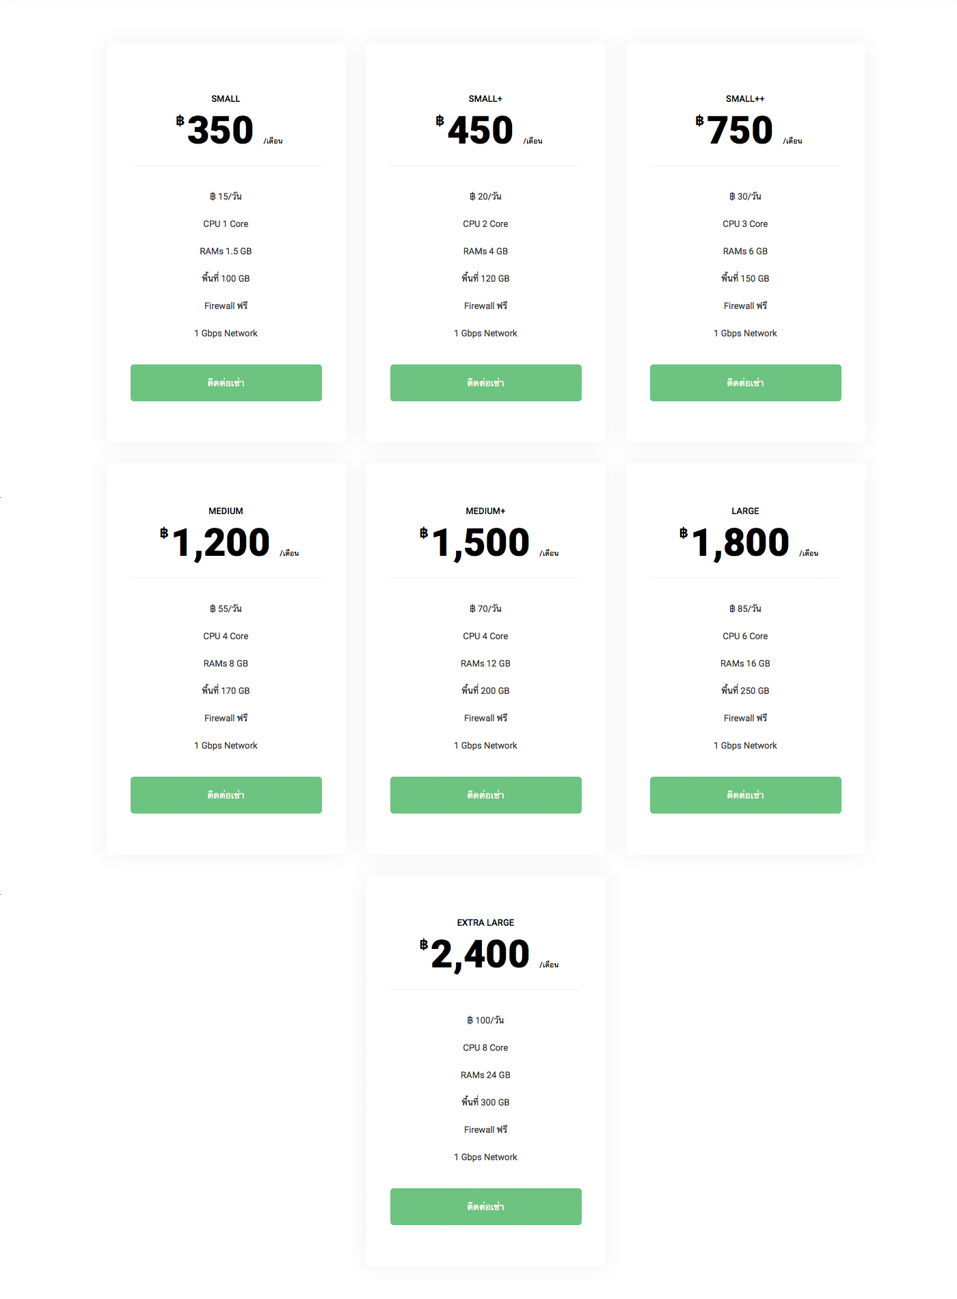Click the rent button on the SMALL++ plan
The width and height of the screenshot is (957, 1299).
745,383
